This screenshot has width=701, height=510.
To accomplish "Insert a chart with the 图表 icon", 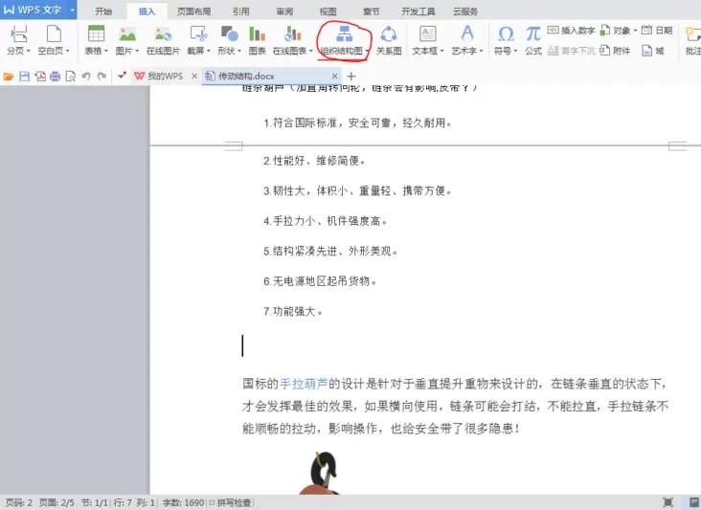I will [257, 40].
